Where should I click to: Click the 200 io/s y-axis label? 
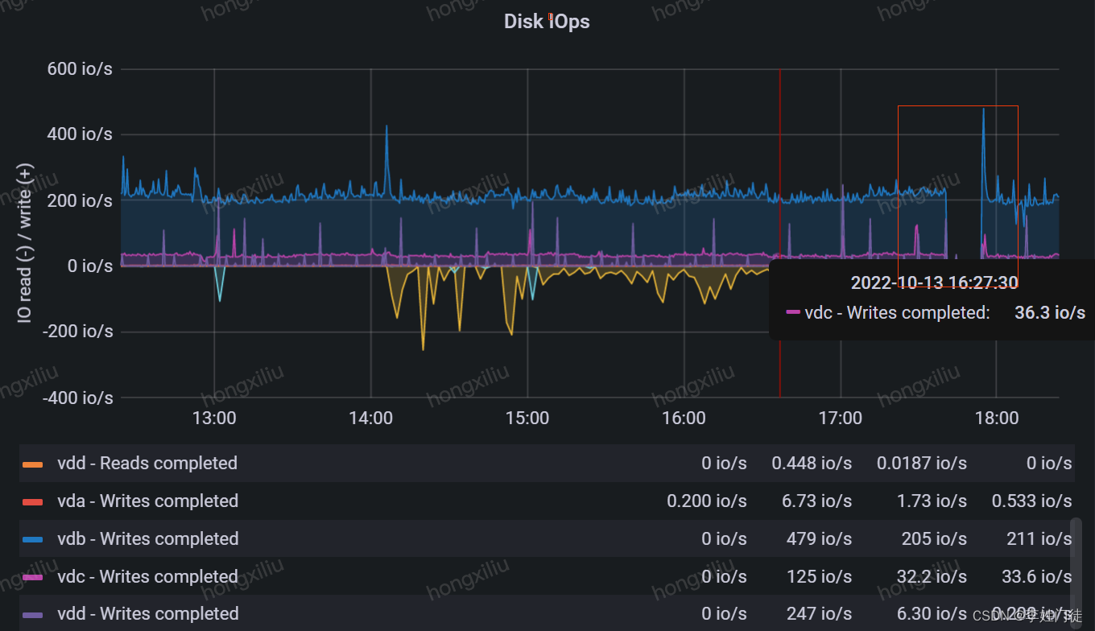pyautogui.click(x=80, y=200)
